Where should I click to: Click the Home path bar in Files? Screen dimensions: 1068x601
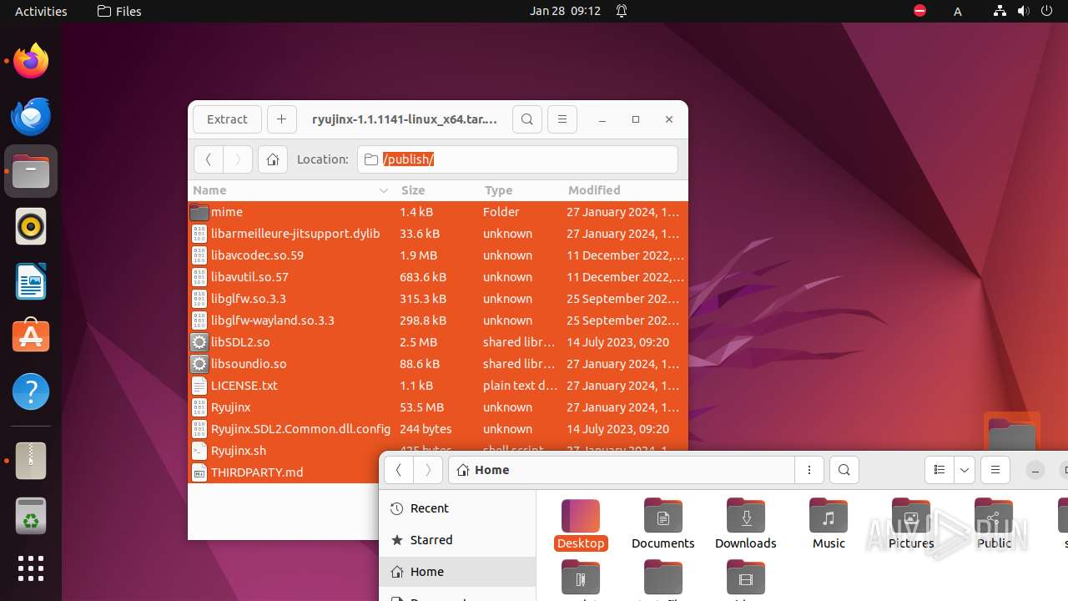622,470
